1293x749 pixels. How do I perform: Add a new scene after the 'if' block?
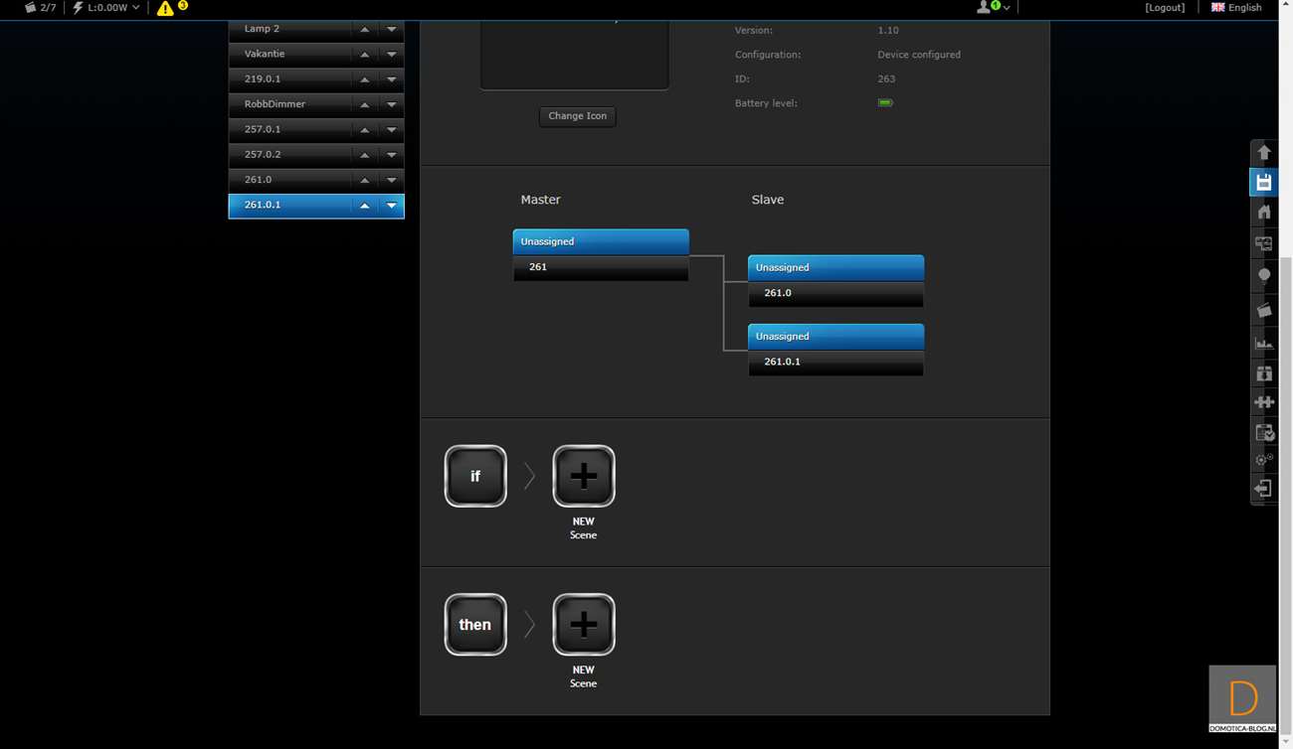(x=583, y=477)
